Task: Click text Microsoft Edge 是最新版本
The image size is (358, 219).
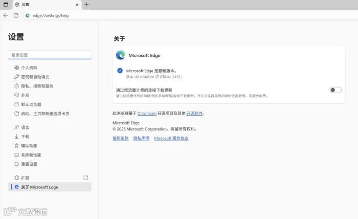Action: [x=151, y=71]
